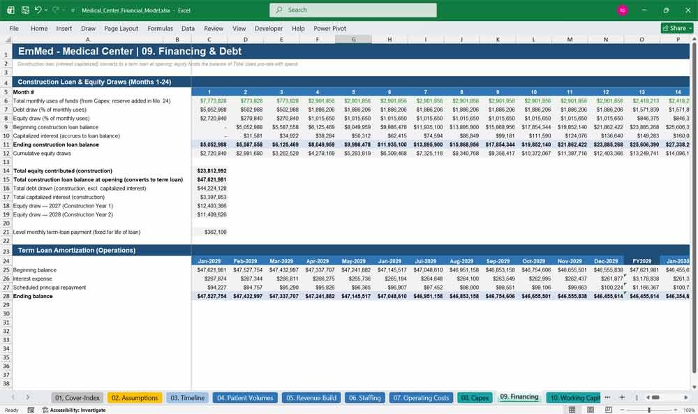Click the Select All corner triangle

(7, 40)
